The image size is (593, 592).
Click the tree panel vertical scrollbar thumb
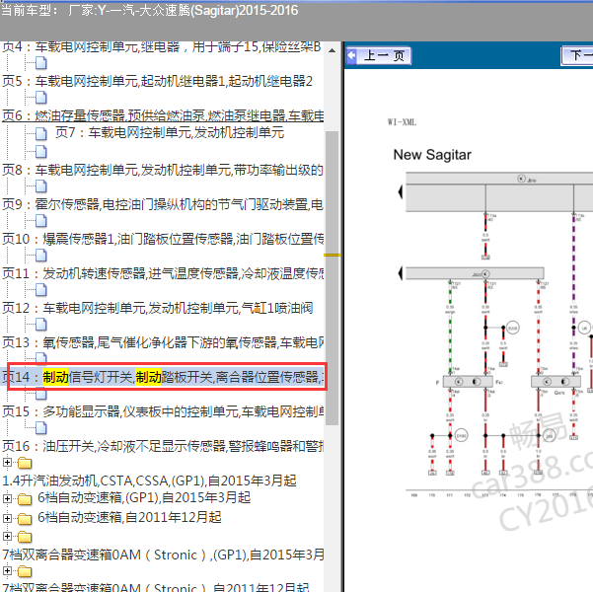point(332,277)
